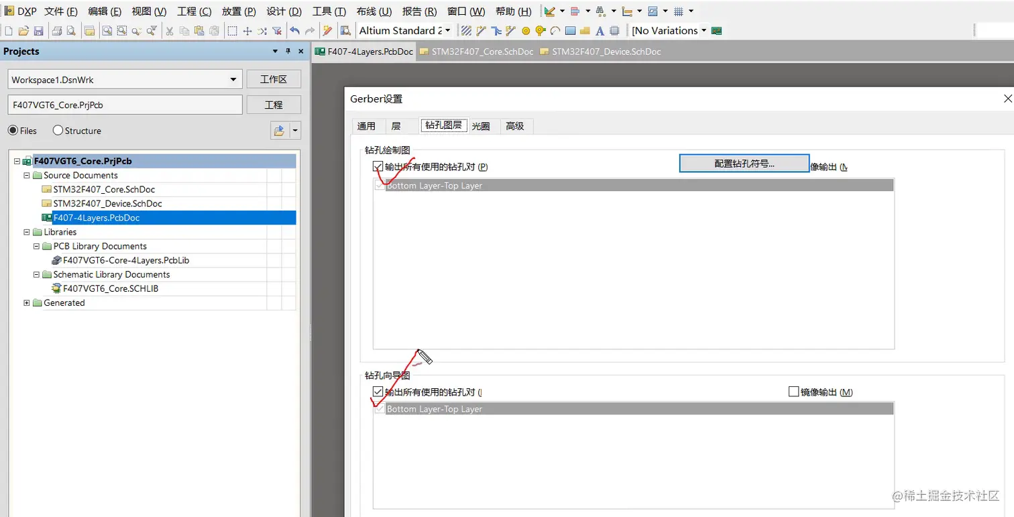The width and height of the screenshot is (1014, 517).
Task: Save with the floppy disk icon
Action: click(x=38, y=31)
